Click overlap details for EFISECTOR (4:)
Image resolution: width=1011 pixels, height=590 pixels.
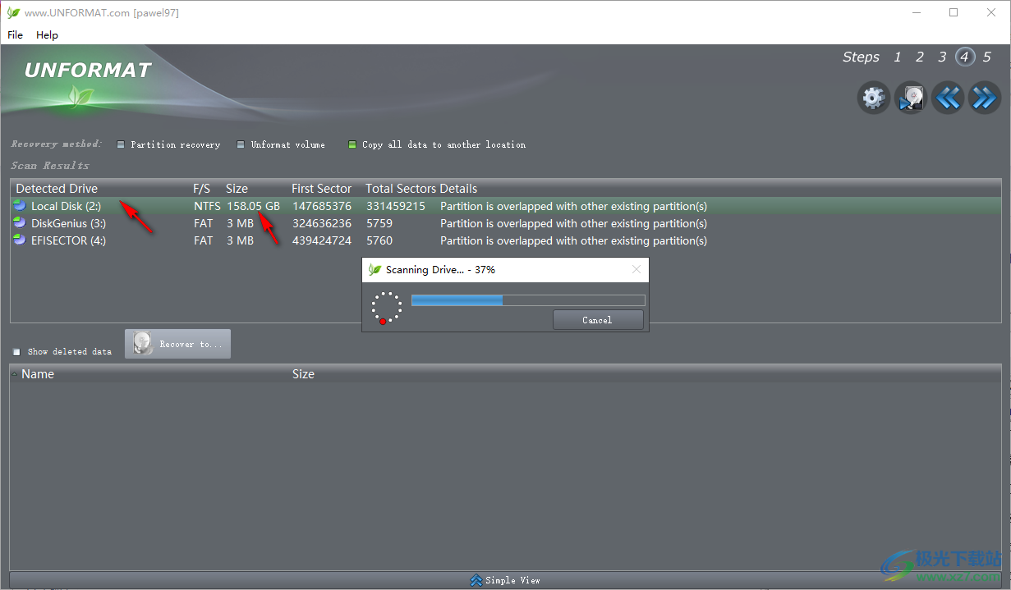point(573,240)
